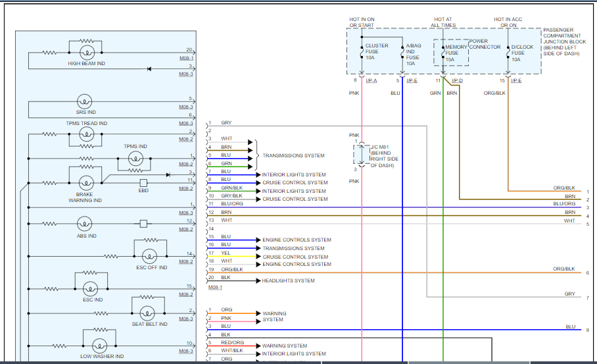Click the ABS indicator lamp symbol
This screenshot has width=597, height=364.
pyautogui.click(x=85, y=224)
